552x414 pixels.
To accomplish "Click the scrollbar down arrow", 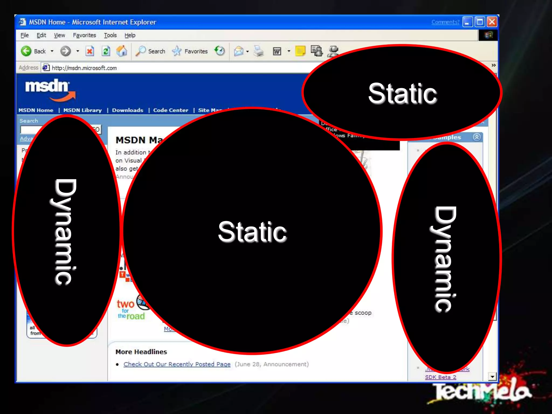I will [492, 377].
